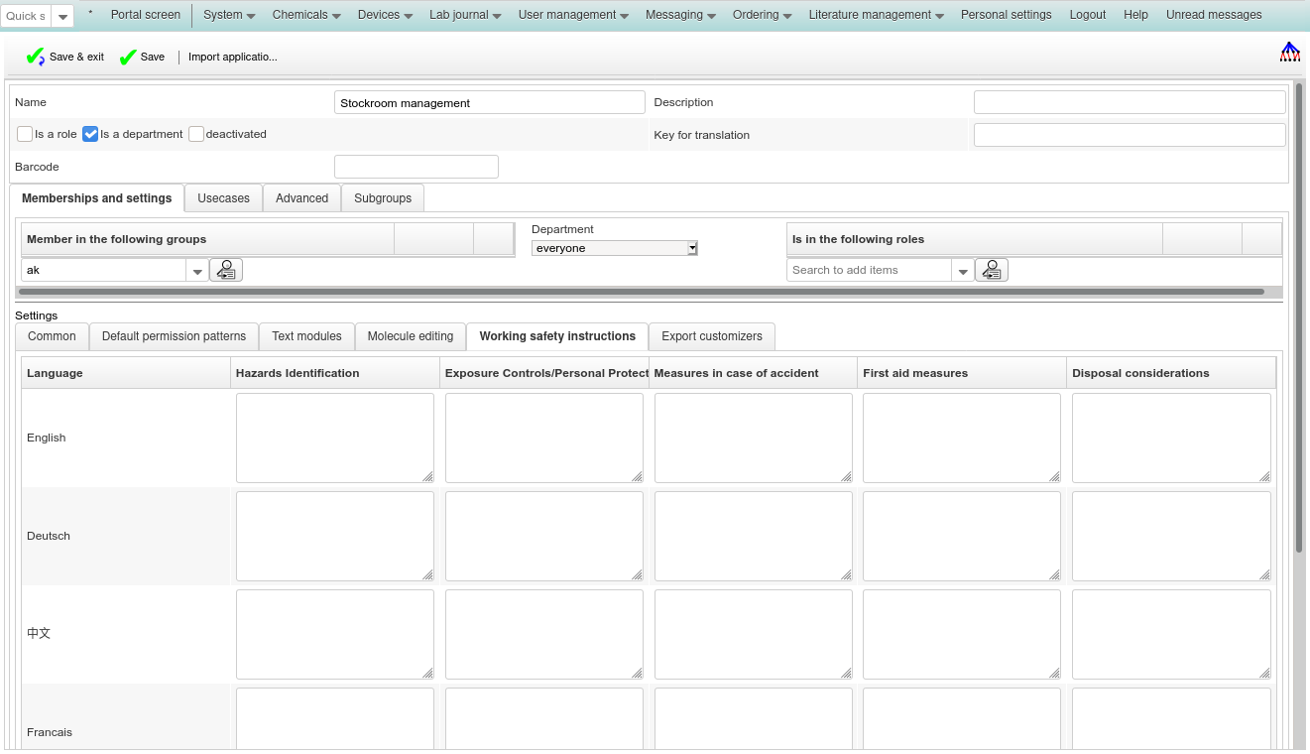Click the Import application button
This screenshot has width=1310, height=754.
[x=233, y=58]
